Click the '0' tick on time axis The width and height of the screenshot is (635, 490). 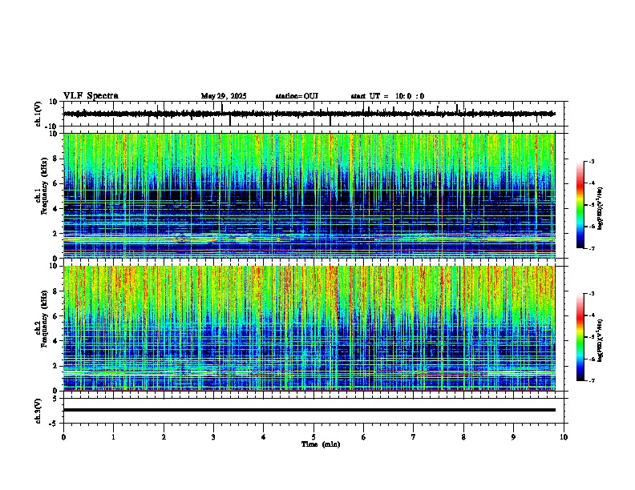(x=63, y=437)
